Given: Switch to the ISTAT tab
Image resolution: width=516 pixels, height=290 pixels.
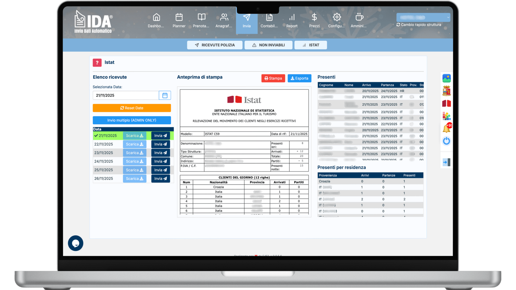Looking at the screenshot, I should [311, 45].
